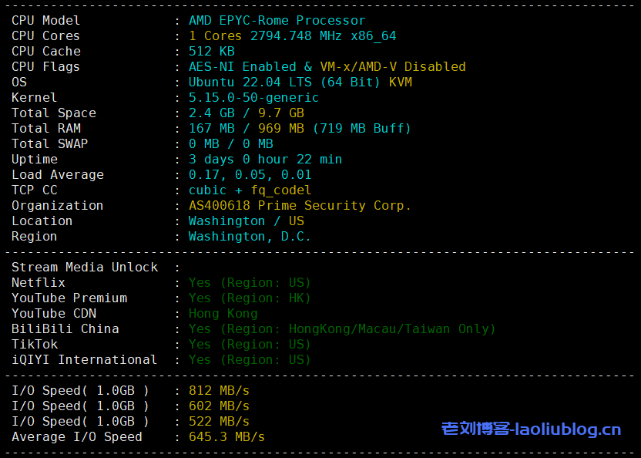Click the 812 MB/s I/O speed
641x458 pixels.
(219, 391)
